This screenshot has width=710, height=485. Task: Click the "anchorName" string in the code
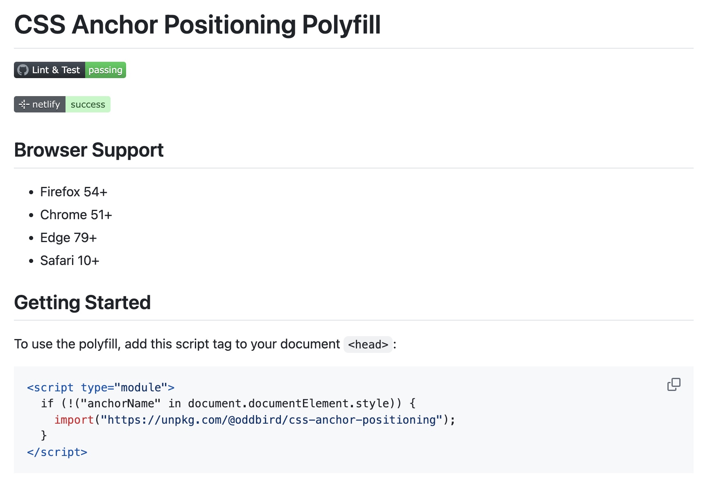(121, 404)
